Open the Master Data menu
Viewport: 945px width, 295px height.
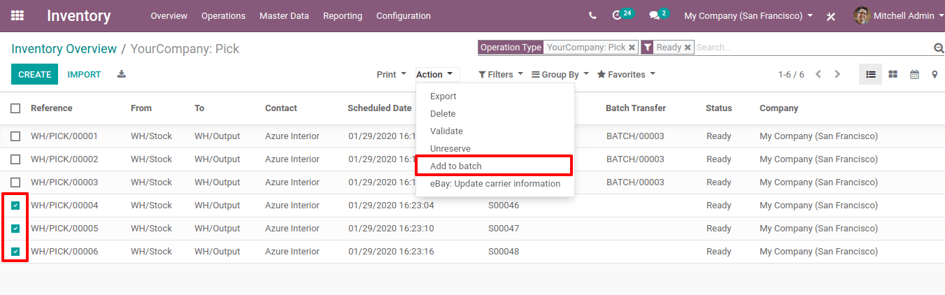284,15
